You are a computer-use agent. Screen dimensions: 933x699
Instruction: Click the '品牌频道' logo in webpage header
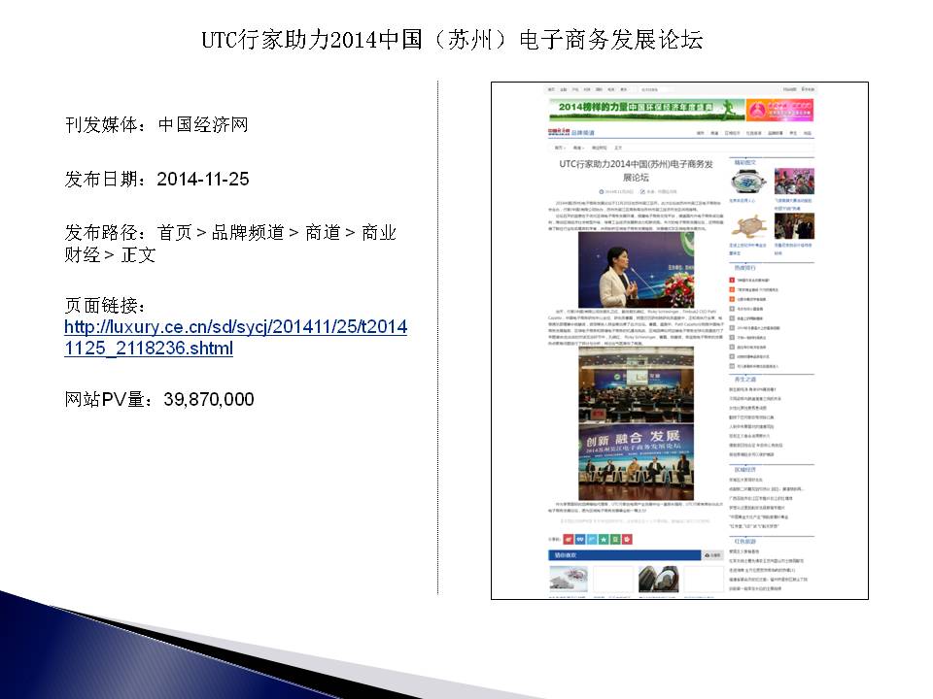[571, 132]
